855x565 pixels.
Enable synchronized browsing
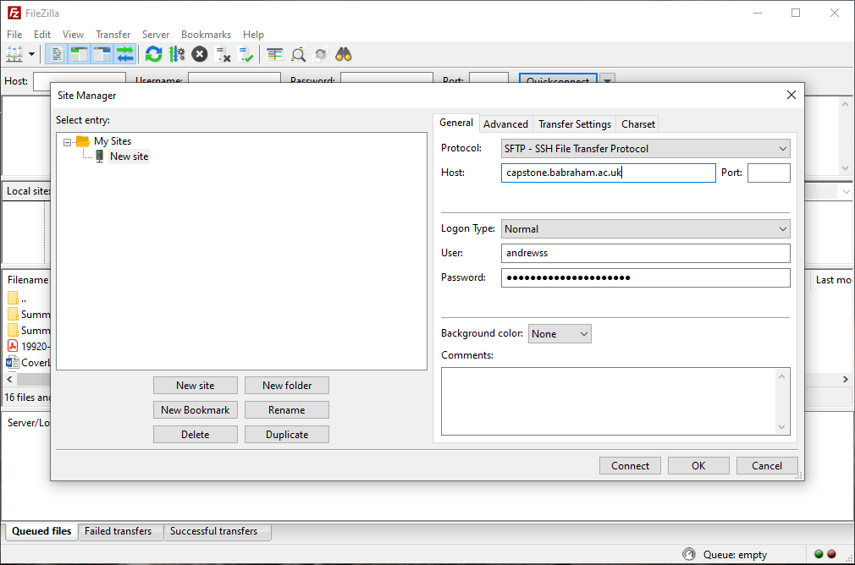(x=320, y=53)
